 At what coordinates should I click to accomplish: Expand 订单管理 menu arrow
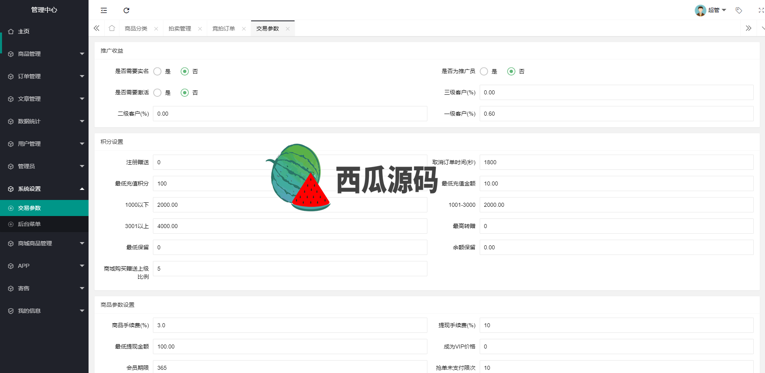point(82,76)
